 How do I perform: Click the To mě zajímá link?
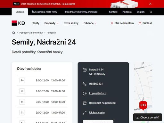[68, 4]
